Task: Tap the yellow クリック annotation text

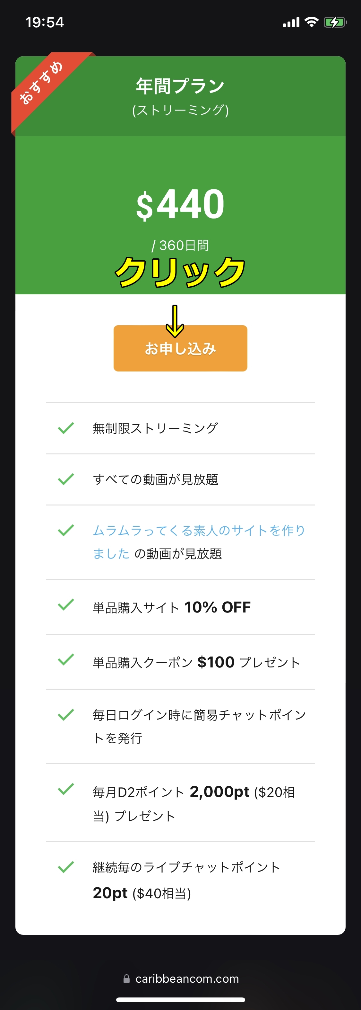Action: click(x=180, y=272)
